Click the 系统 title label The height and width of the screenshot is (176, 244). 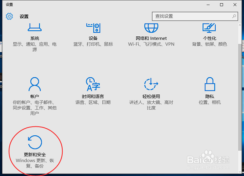tap(34, 38)
